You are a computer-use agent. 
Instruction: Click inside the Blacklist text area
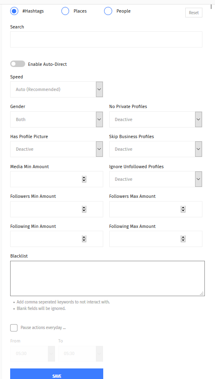[x=107, y=278]
